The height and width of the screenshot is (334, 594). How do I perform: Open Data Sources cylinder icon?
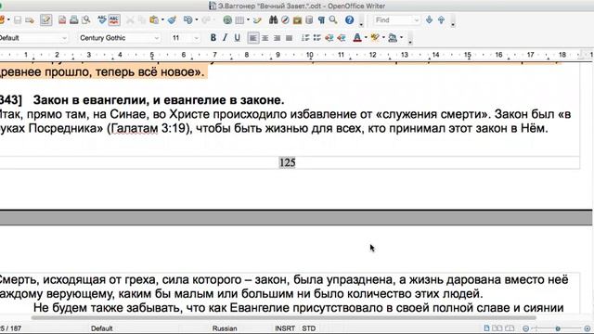tap(309, 20)
